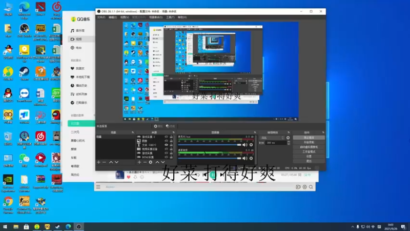This screenshot has width=410, height=231.
Task: Pop out the Controls panel with its header float icon
Action: tap(323, 132)
